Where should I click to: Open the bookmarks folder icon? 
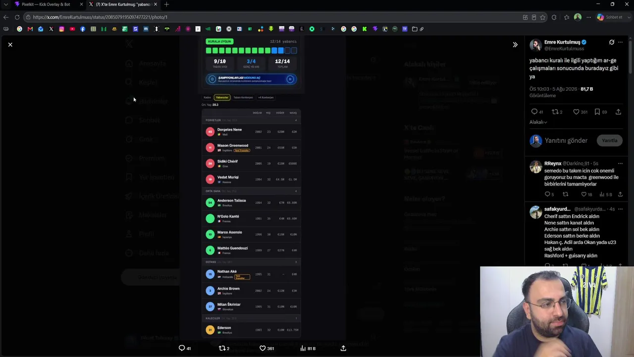[x=415, y=29]
